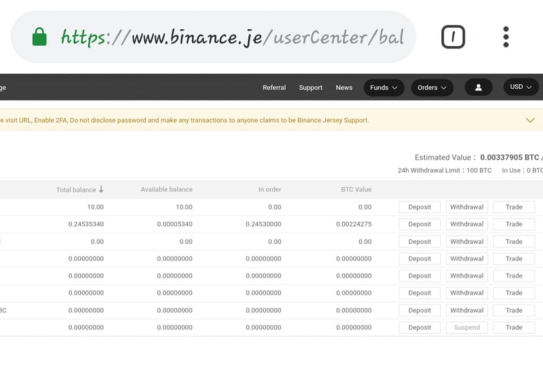The width and height of the screenshot is (543, 365).
Task: Click Trade in the Suspend row
Action: (514, 327)
